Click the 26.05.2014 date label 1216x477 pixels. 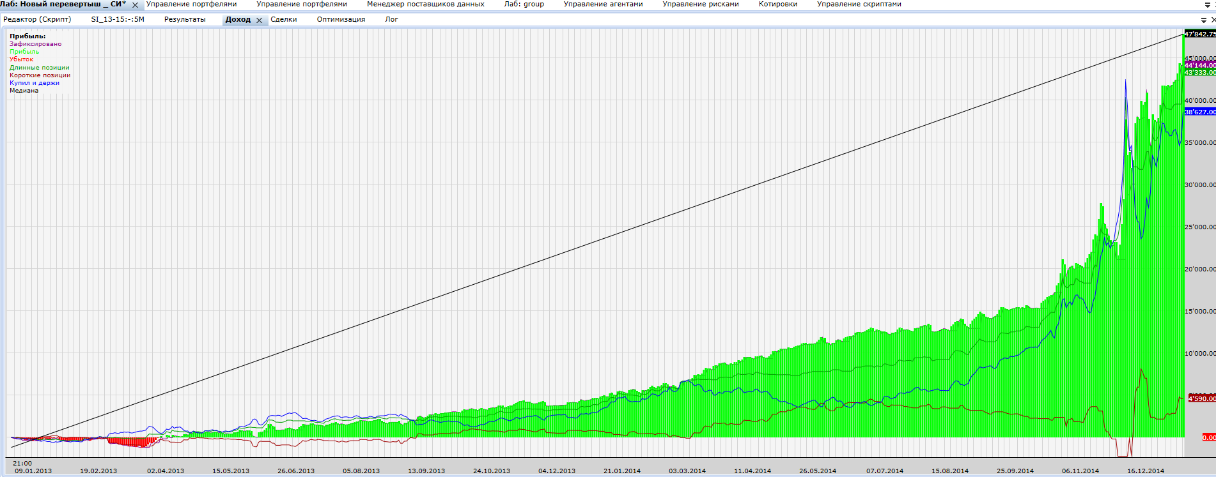point(818,471)
